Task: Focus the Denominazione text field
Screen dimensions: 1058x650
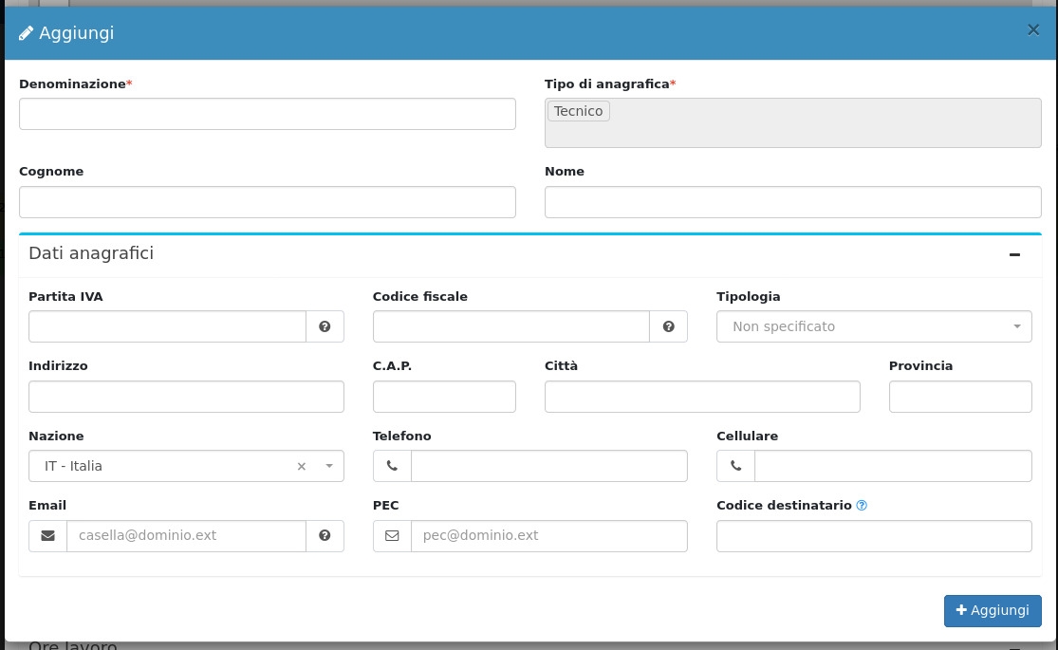Action: pyautogui.click(x=267, y=114)
